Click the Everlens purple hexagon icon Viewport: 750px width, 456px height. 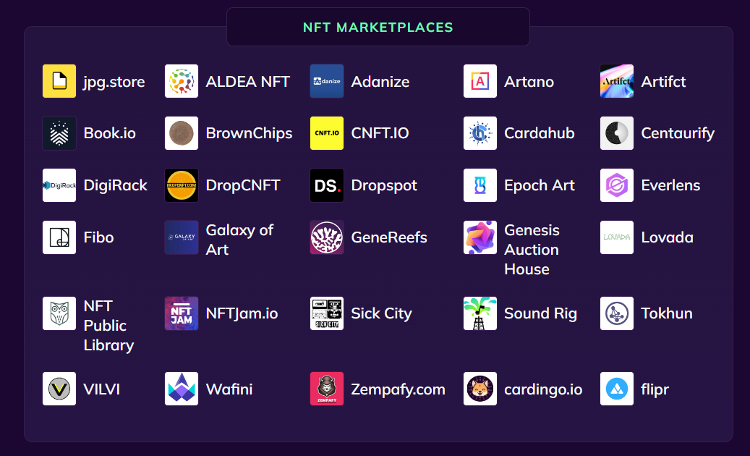(x=617, y=185)
